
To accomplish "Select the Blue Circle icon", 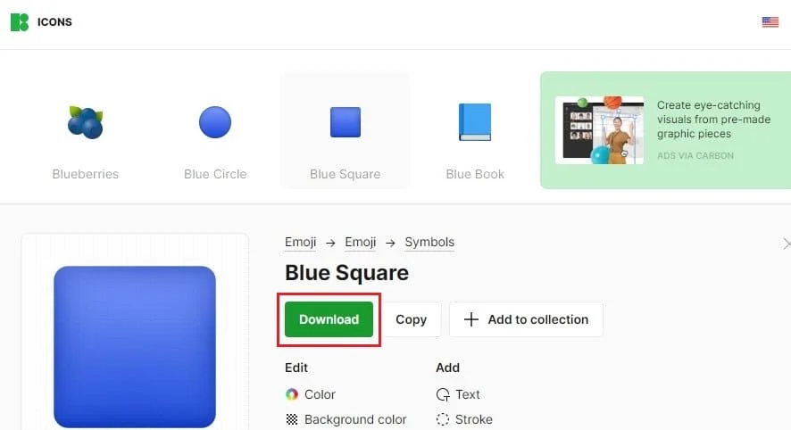I will [x=215, y=122].
